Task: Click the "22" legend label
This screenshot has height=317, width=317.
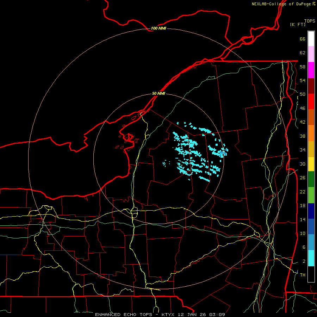Action: click(303, 192)
